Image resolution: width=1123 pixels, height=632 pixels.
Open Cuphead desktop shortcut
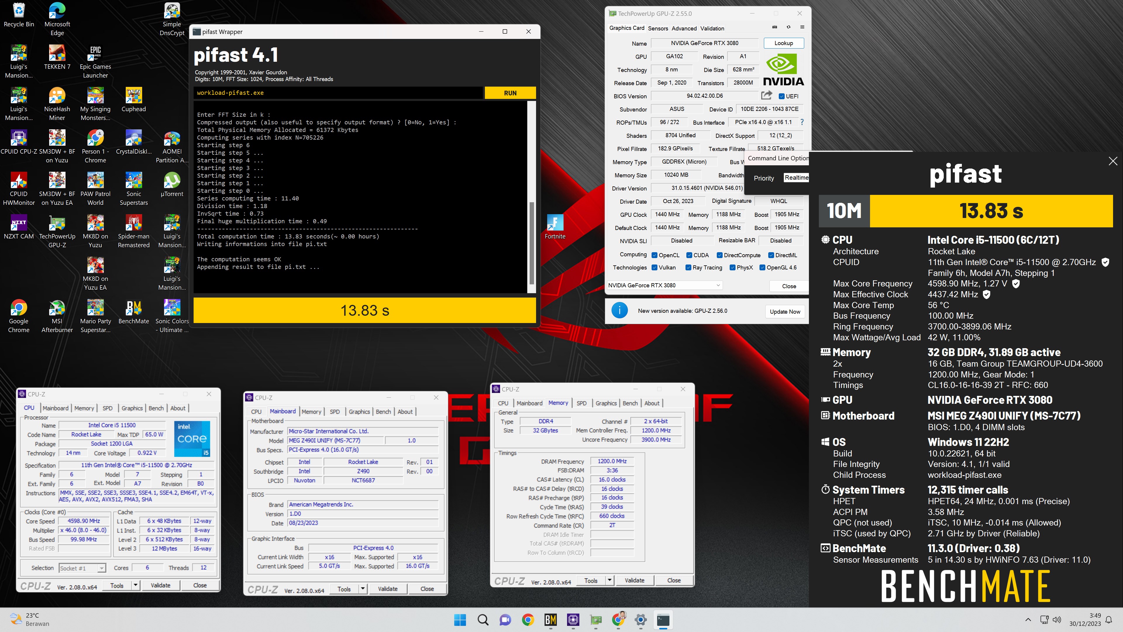click(x=133, y=100)
